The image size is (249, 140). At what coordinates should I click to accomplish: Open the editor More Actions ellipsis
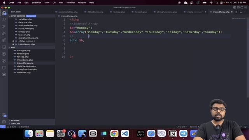click(245, 12)
